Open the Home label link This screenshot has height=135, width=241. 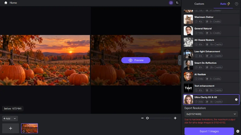point(13,3)
